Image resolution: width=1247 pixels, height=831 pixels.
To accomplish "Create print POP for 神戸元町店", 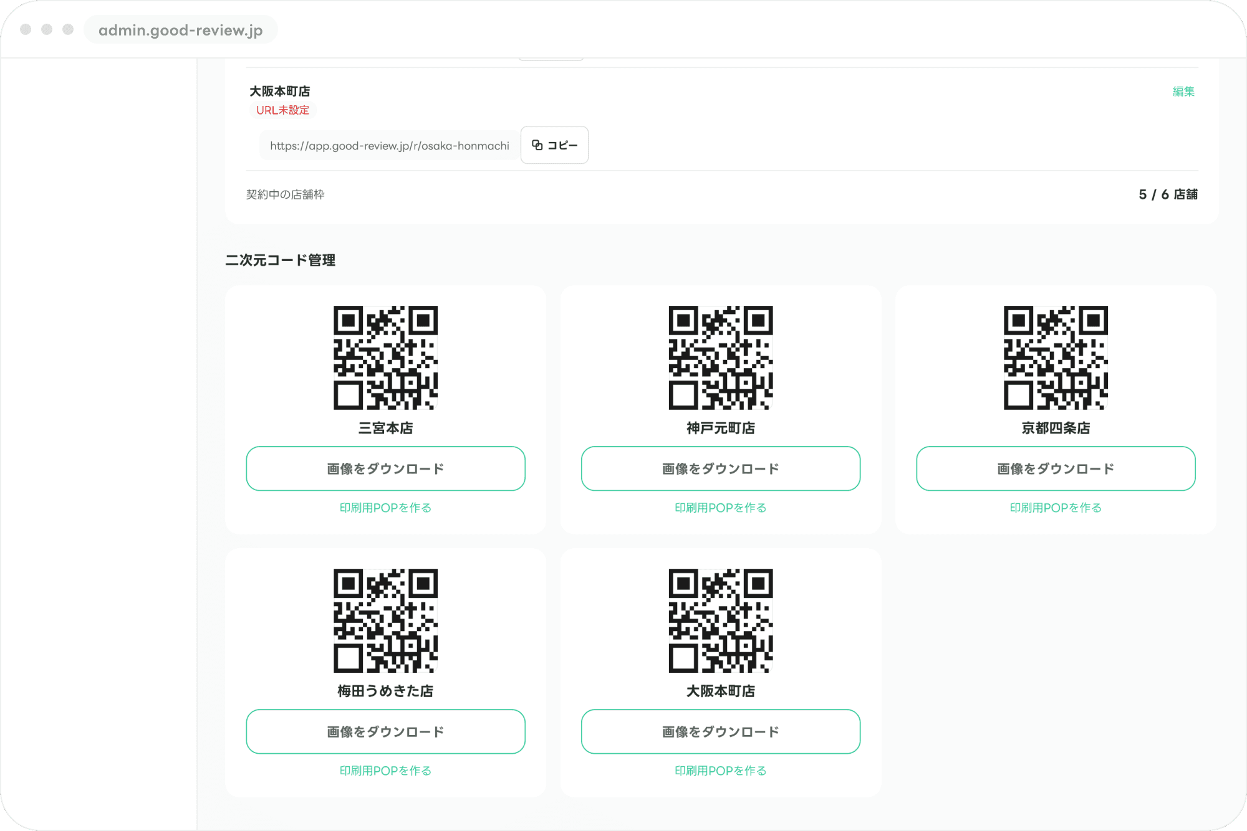I will (x=720, y=508).
